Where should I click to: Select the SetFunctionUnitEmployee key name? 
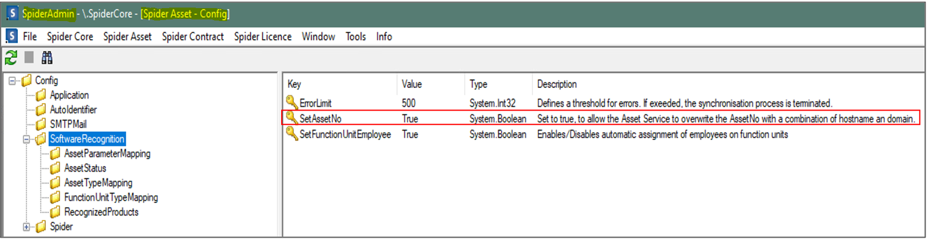tap(345, 134)
